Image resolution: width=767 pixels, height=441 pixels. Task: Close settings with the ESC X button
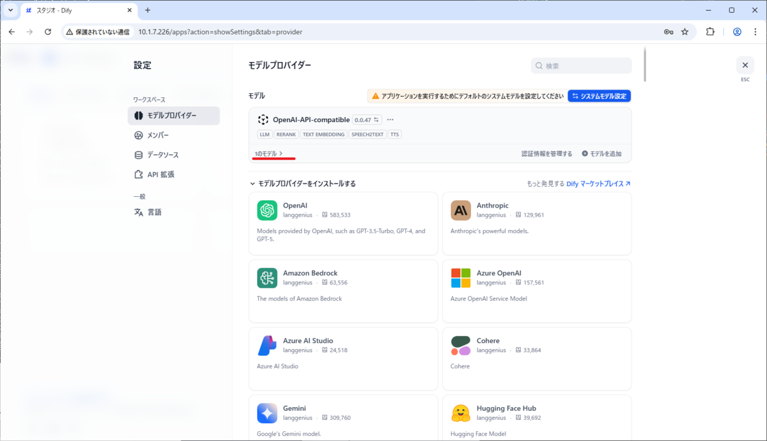[x=745, y=65]
